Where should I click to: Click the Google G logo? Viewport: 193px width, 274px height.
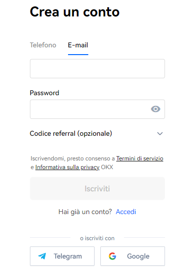[112, 256]
